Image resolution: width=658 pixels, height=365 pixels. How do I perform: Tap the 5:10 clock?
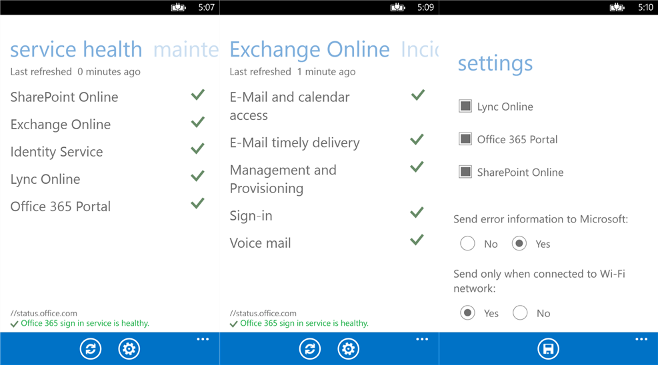645,7
